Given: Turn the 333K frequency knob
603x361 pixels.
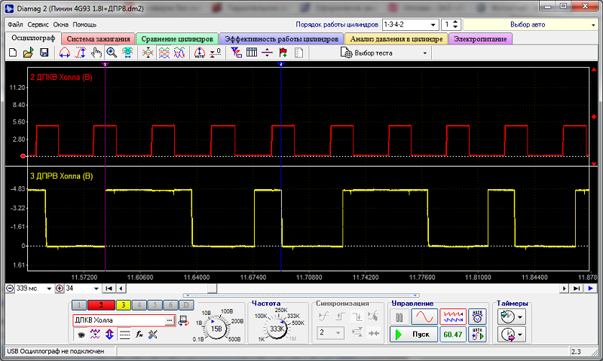Looking at the screenshot, I should 277,329.
